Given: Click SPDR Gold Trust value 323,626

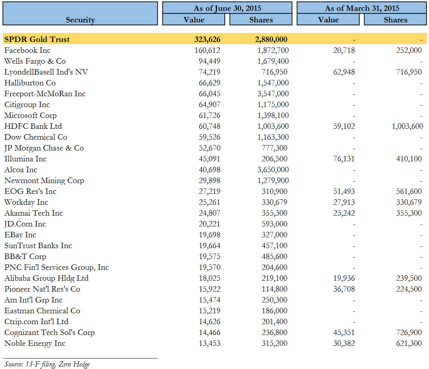Looking at the screenshot, I should (x=207, y=39).
